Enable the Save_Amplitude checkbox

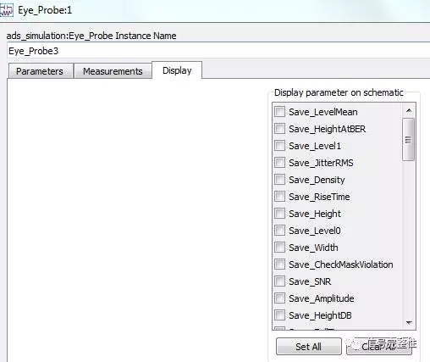[279, 298]
